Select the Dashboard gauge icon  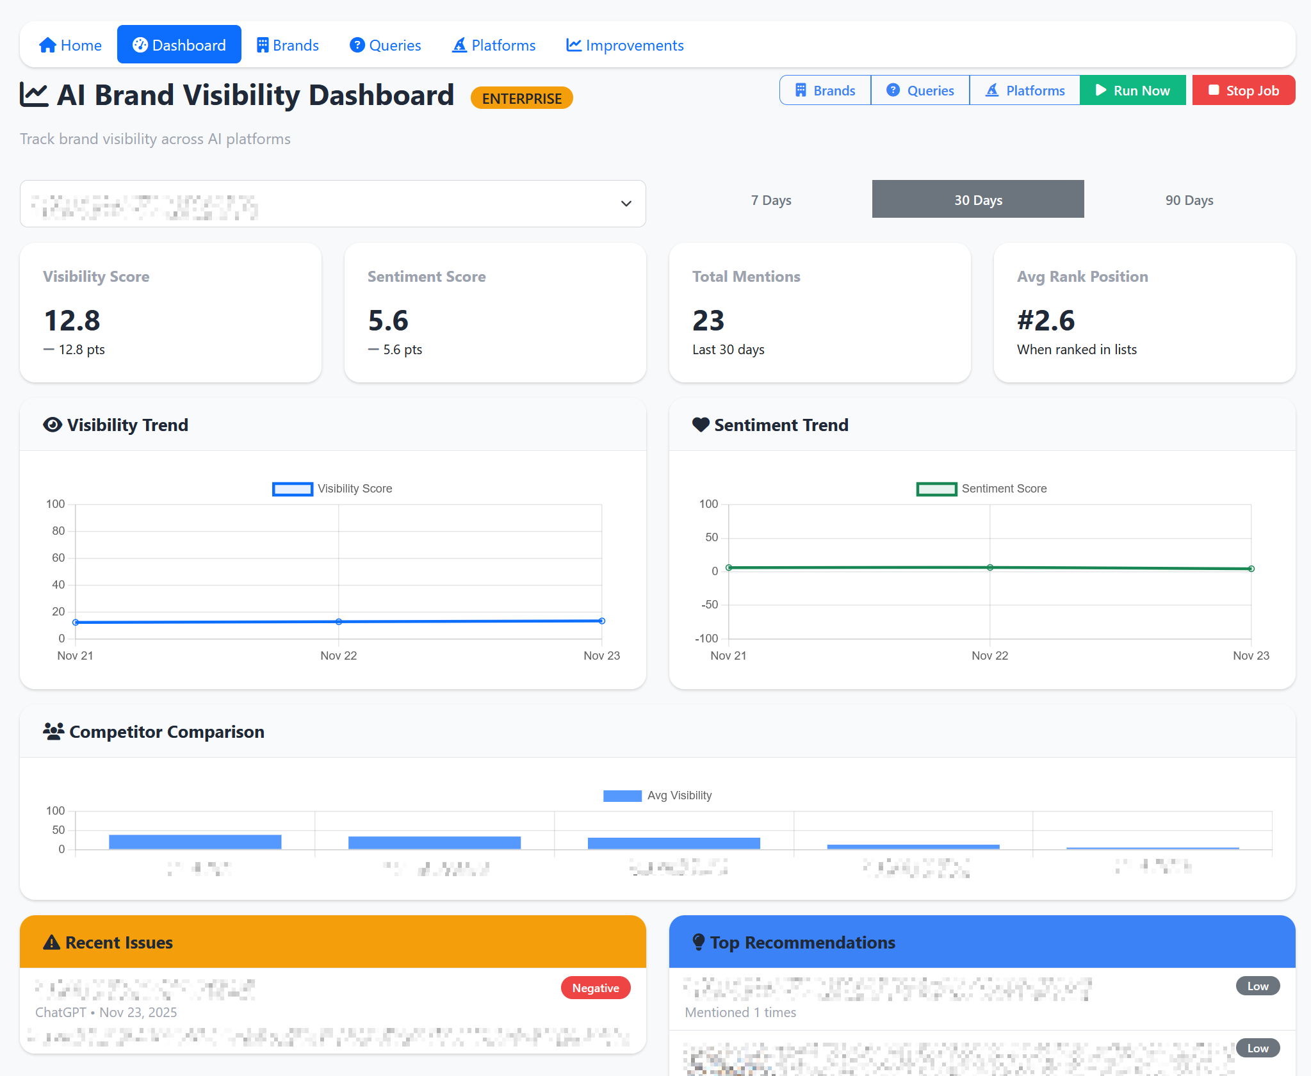[x=141, y=44]
